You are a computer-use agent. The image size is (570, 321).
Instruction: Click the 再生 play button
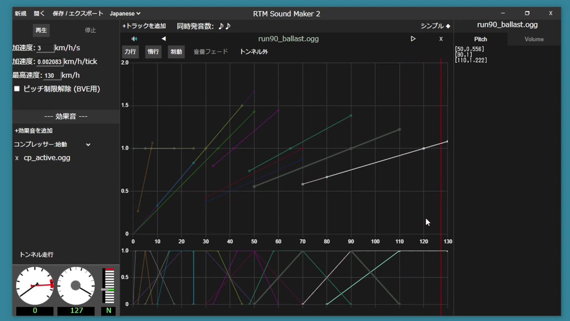pos(41,30)
